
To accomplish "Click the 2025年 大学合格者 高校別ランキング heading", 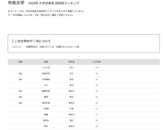I will (x=54, y=3).
